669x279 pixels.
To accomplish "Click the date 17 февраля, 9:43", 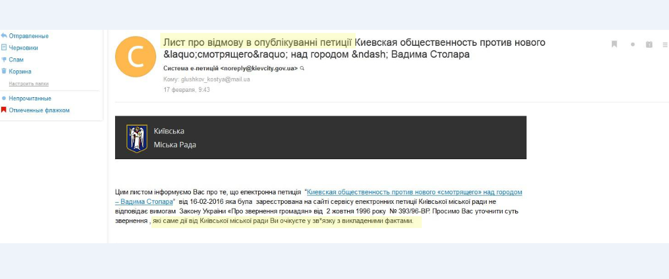I will [187, 90].
